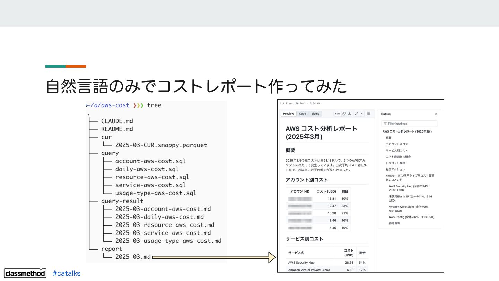
Task: Switch to the Code tab
Action: (303, 114)
